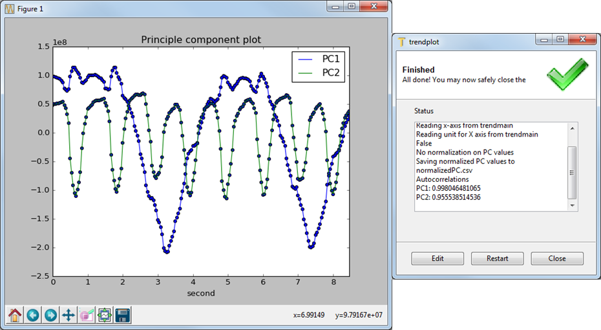Image resolution: width=601 pixels, height=330 pixels.
Task: Click the status log scroll down arrow
Action: [572, 205]
